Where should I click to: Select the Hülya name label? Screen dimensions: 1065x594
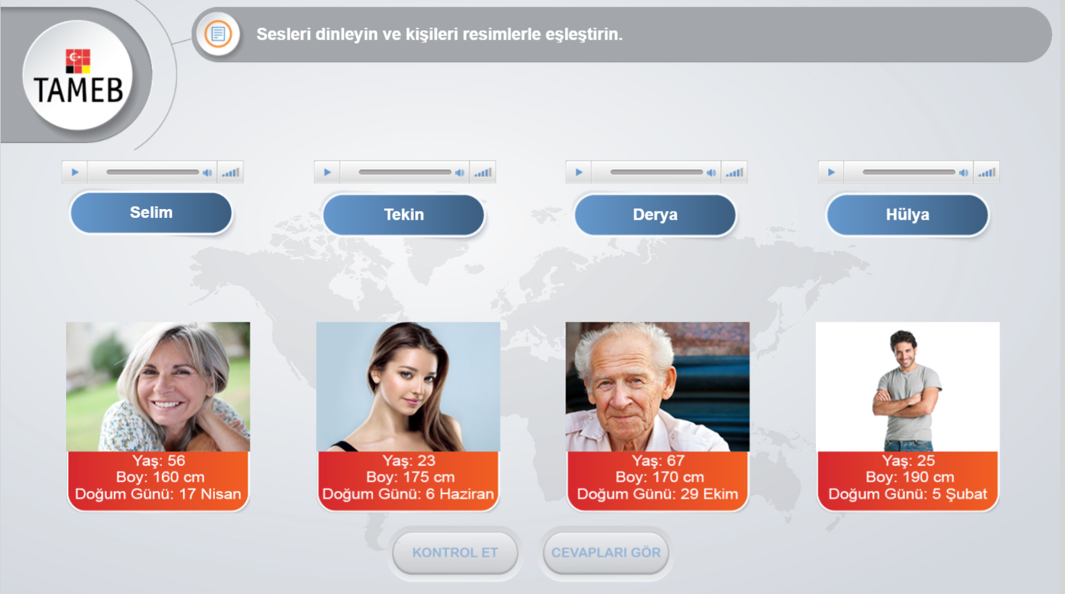pos(908,215)
